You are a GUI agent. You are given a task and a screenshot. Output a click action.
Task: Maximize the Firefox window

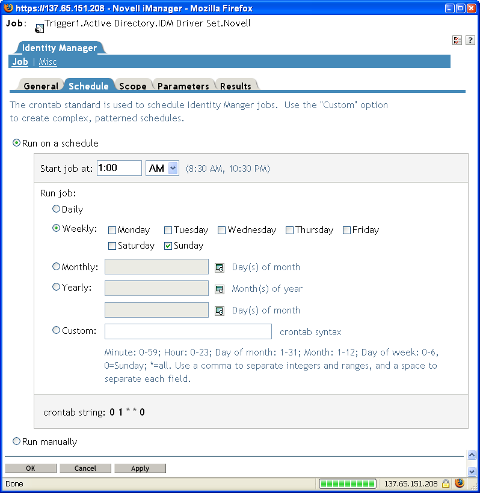point(461,8)
